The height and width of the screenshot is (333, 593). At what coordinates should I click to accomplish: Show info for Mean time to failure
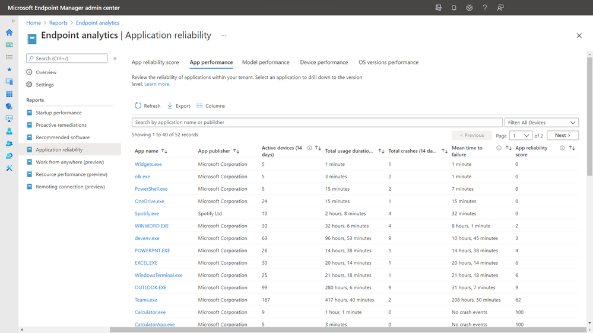499,148
